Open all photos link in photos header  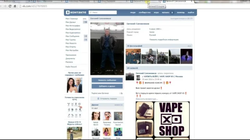(x=189, y=46)
